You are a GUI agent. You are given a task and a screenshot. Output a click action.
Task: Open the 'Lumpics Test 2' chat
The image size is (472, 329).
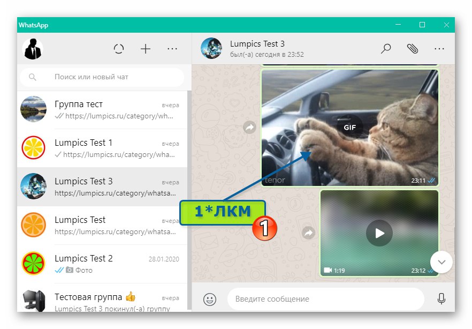coord(102,264)
